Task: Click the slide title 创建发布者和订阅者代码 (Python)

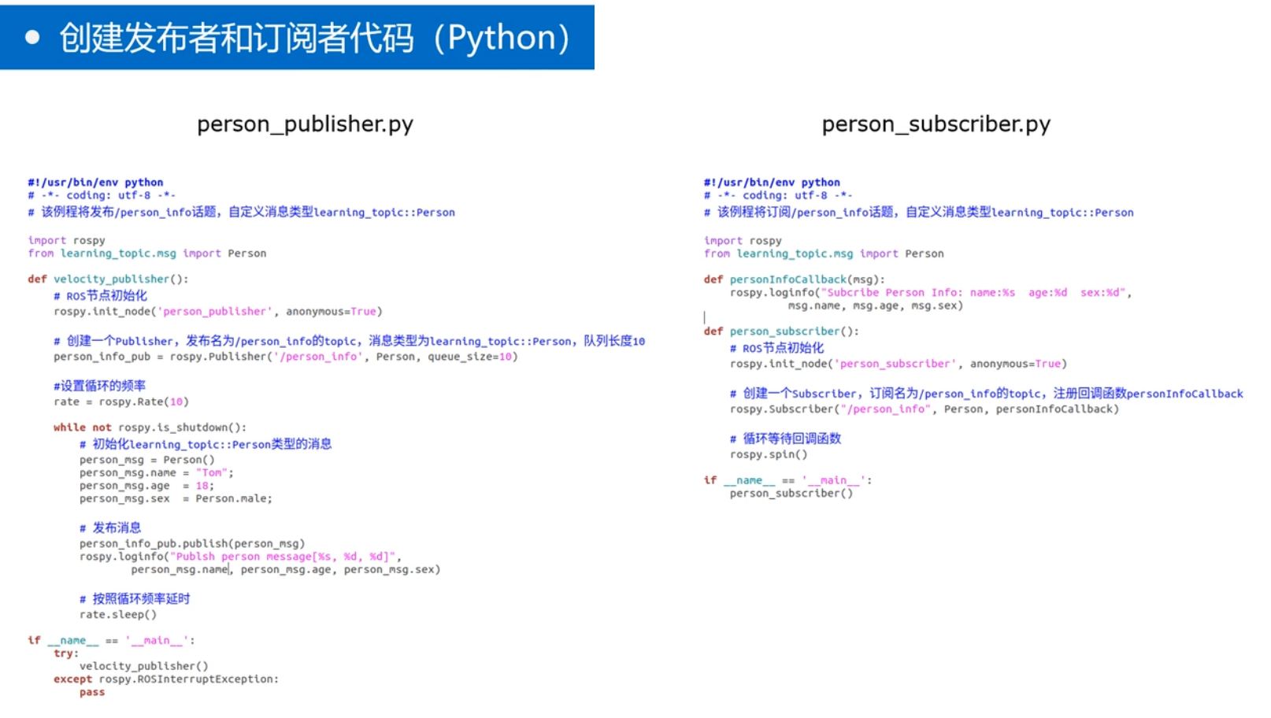Action: tap(315, 38)
